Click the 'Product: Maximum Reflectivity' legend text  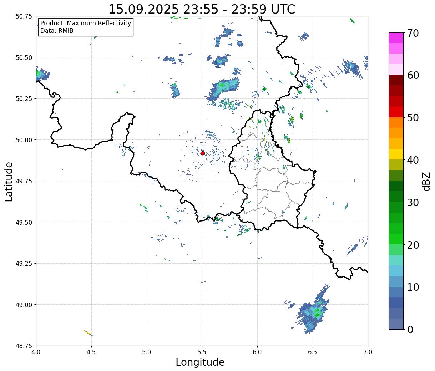pos(86,23)
